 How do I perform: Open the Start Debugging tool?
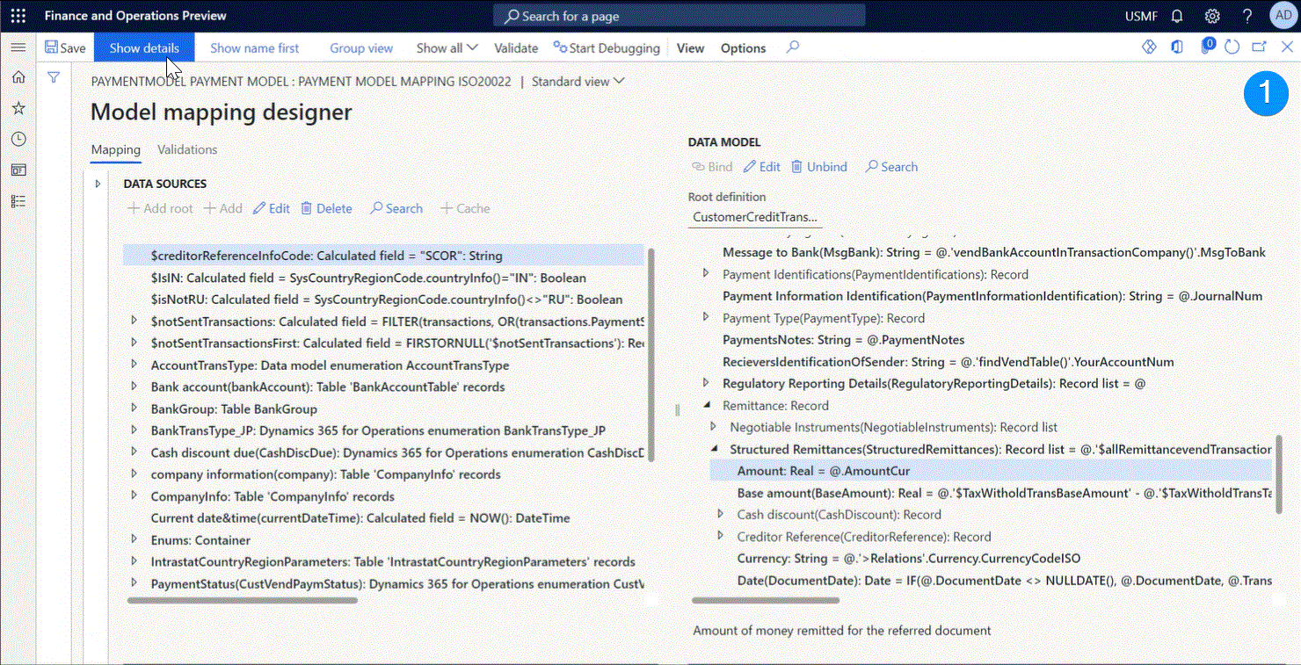607,47
